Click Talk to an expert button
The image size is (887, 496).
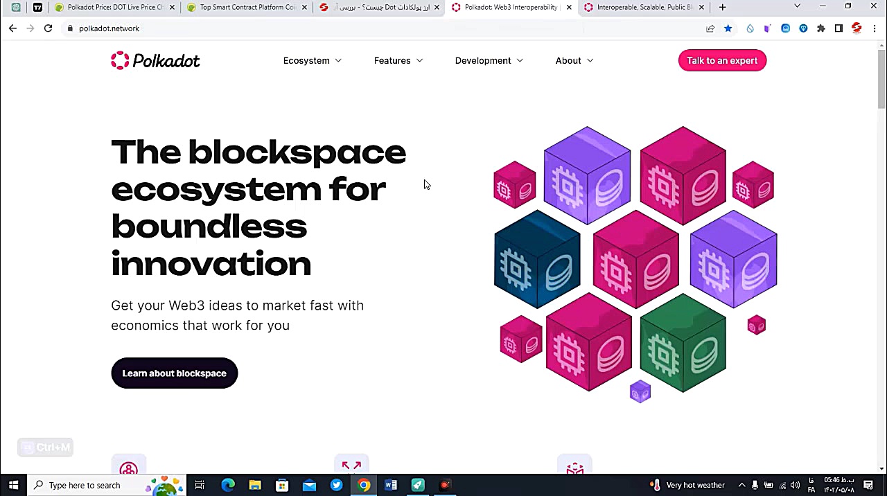click(x=722, y=60)
